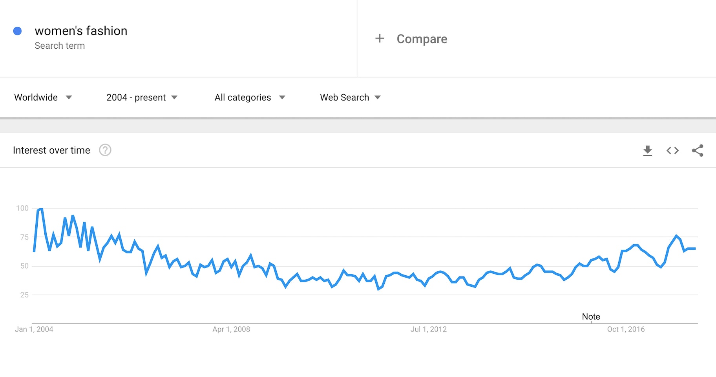The height and width of the screenshot is (377, 716).
Task: Click the Compare option
Action: [422, 38]
